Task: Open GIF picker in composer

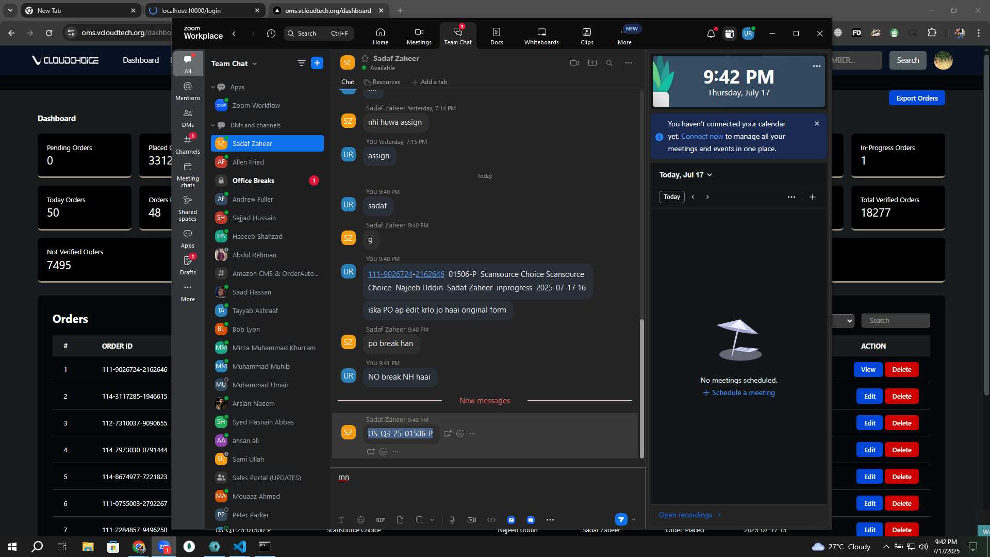Action: pos(381,520)
